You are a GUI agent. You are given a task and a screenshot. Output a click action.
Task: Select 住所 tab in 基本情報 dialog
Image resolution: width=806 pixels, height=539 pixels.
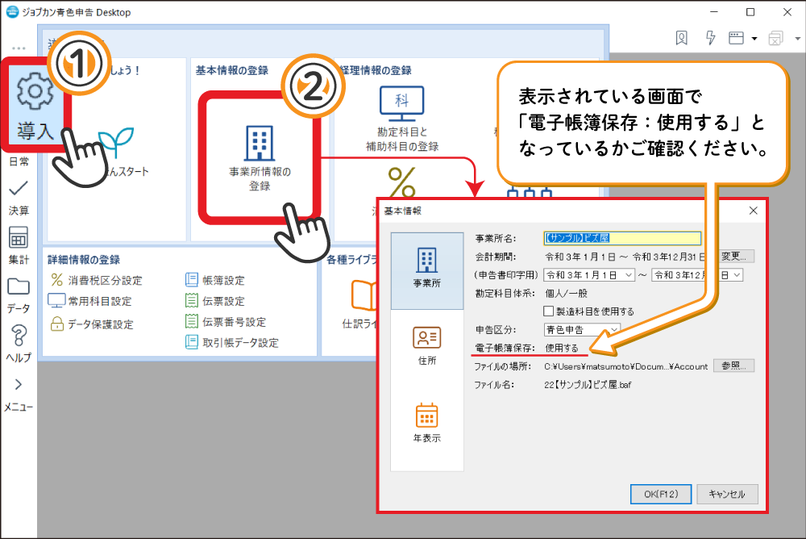pyautogui.click(x=427, y=346)
